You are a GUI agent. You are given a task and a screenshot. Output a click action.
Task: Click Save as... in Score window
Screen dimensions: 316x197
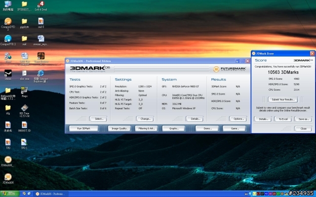[x=303, y=119]
